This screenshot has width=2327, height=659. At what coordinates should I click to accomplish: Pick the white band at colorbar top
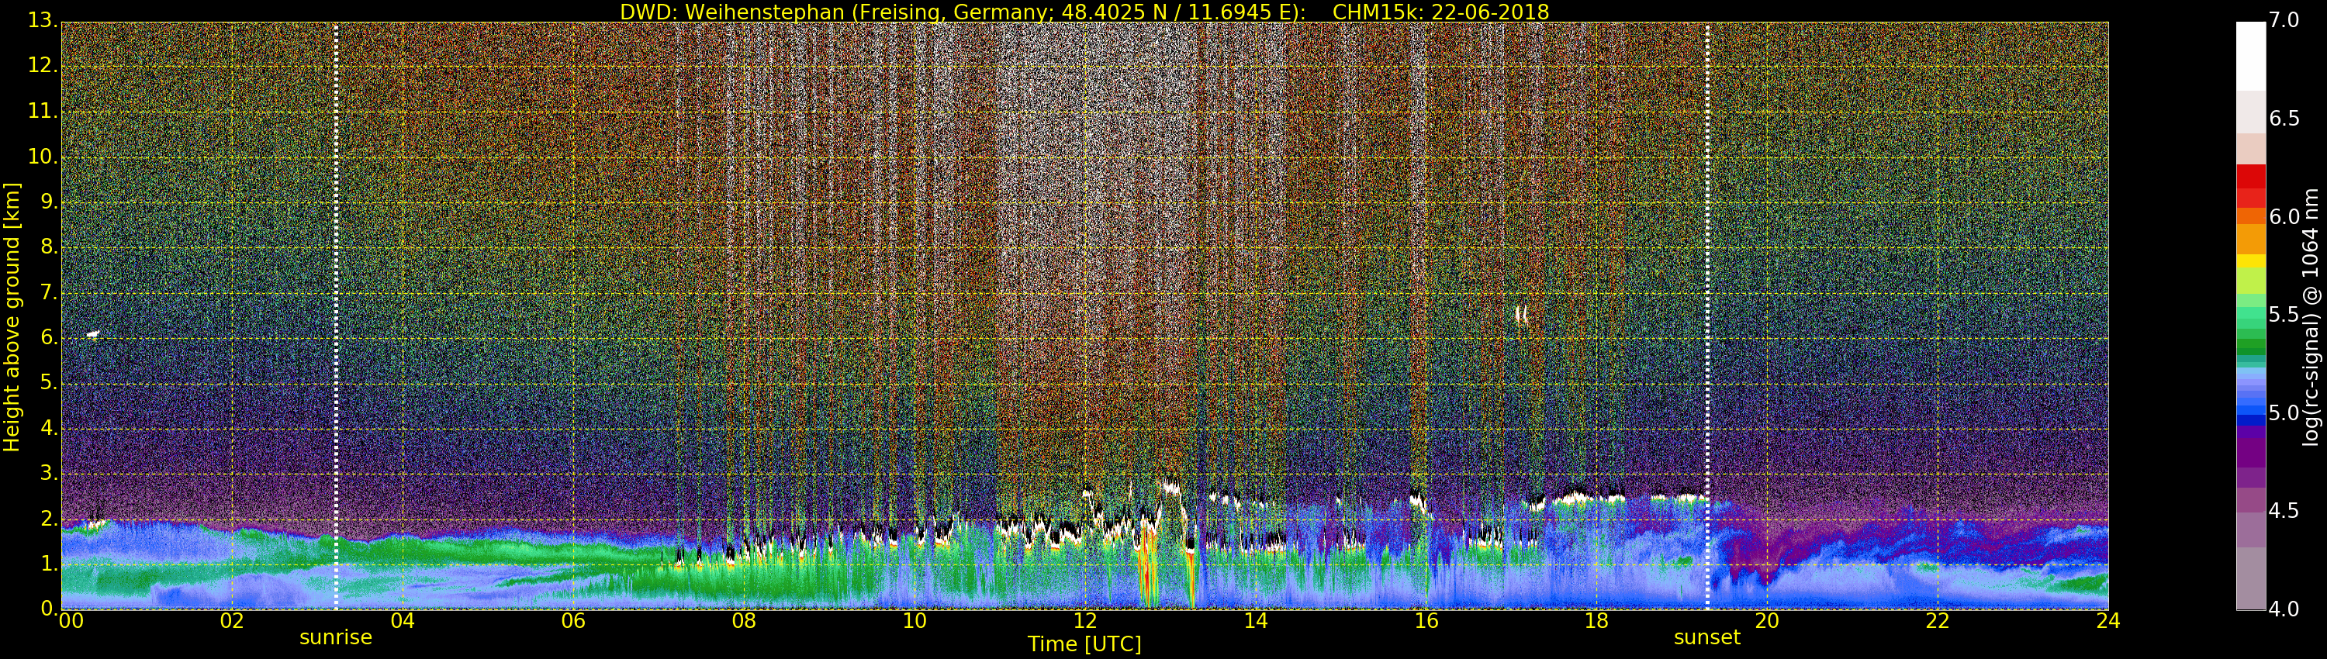pyautogui.click(x=2250, y=54)
